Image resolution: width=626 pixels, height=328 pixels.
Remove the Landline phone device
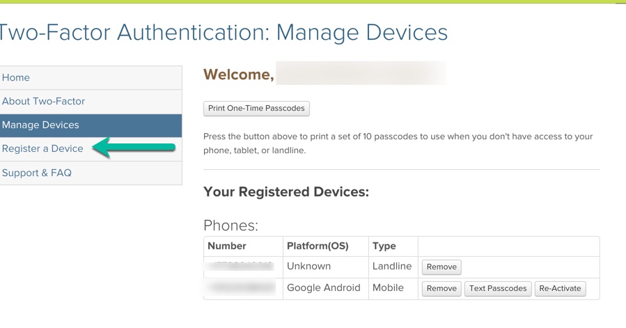[x=441, y=267]
